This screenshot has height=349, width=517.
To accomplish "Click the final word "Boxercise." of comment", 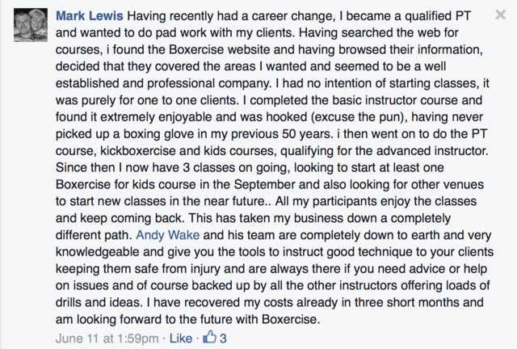I will (291, 319).
